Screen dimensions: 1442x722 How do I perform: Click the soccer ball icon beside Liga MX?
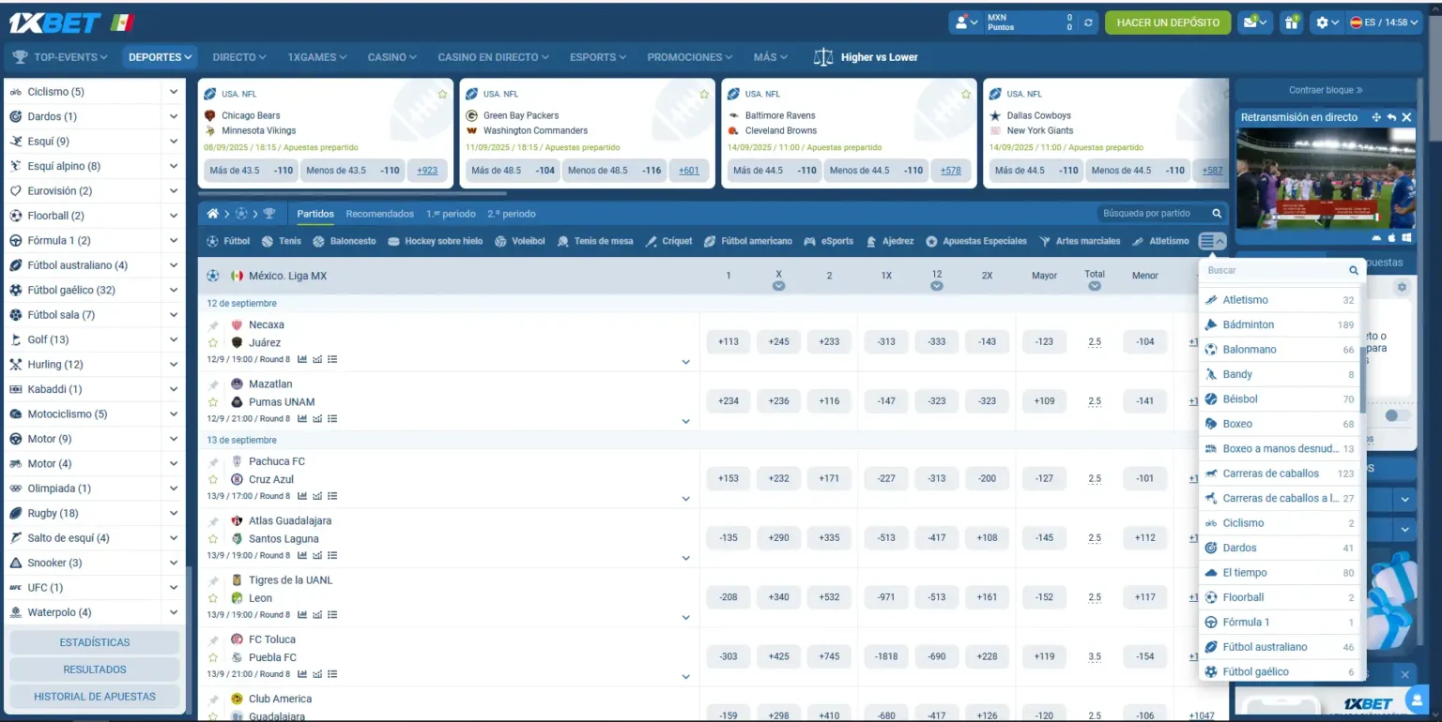coord(213,276)
